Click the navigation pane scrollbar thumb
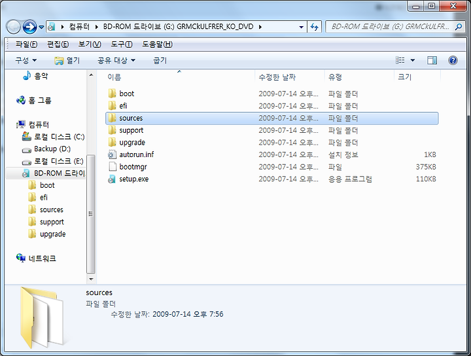Image resolution: width=471 pixels, height=356 pixels. pyautogui.click(x=91, y=214)
